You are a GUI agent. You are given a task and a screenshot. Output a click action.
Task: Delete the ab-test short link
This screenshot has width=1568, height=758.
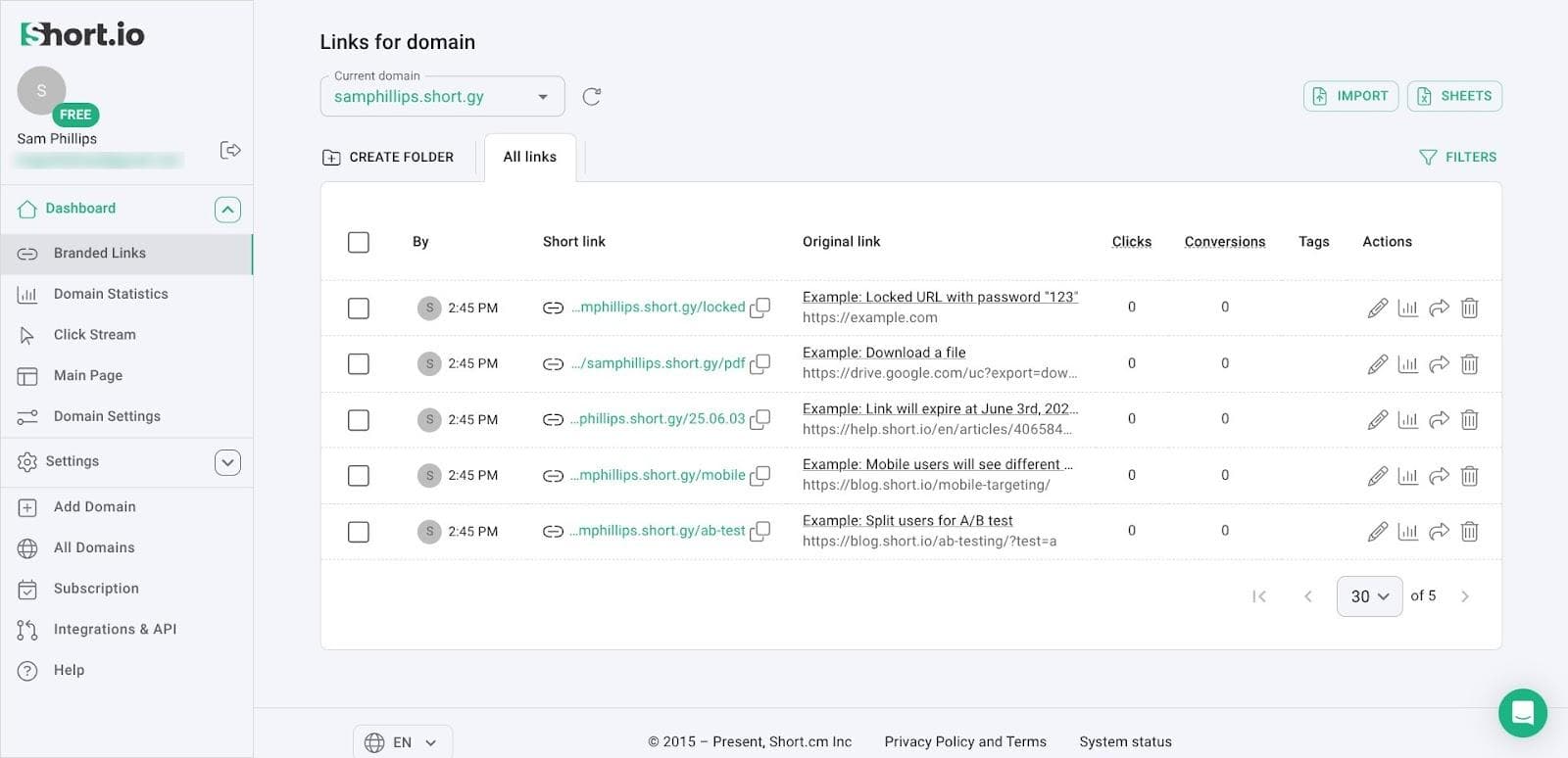pos(1469,532)
